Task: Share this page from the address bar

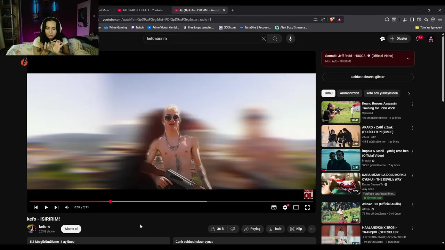Action: pos(323,19)
